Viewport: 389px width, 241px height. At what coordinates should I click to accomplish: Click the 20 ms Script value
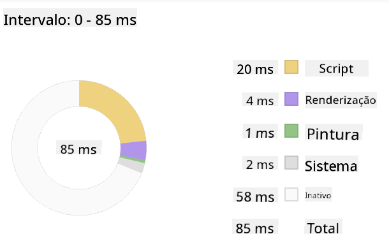[255, 68]
